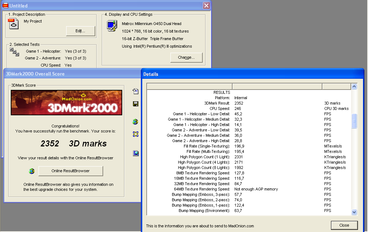The width and height of the screenshot is (368, 232).
Task: Click the document details icon beside the score
Action: [135, 92]
